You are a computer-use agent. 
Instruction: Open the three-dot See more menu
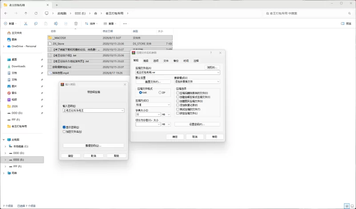(125, 24)
